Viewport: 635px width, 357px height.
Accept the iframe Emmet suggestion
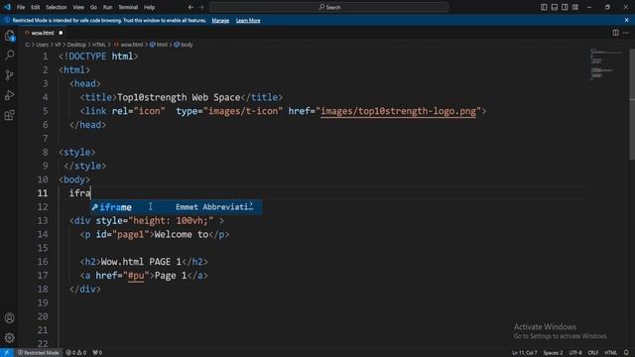click(x=176, y=207)
